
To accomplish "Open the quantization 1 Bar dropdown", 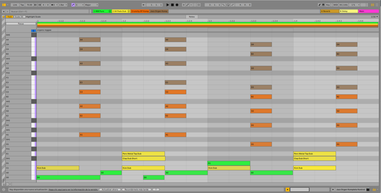I will 63,5.
